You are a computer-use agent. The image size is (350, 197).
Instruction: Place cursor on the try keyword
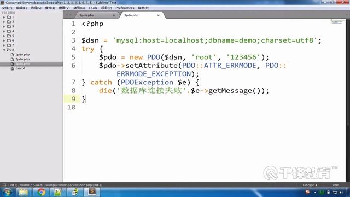click(x=88, y=49)
